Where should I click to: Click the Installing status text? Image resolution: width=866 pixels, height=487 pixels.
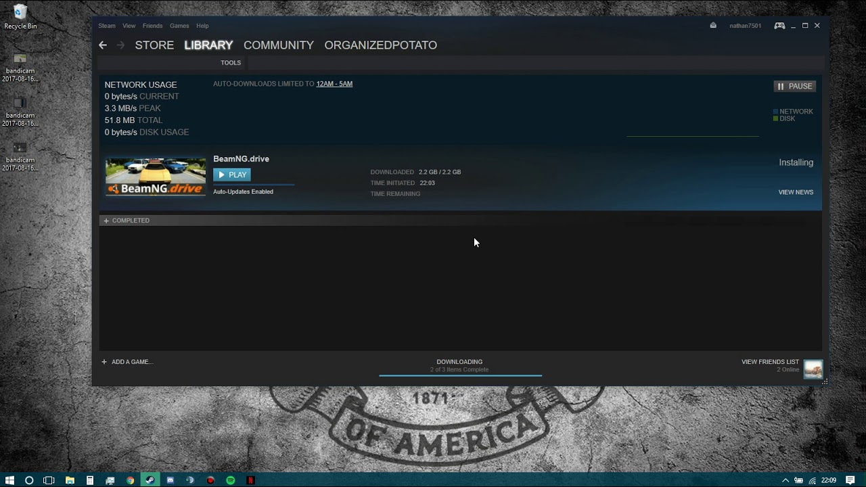[x=796, y=162]
